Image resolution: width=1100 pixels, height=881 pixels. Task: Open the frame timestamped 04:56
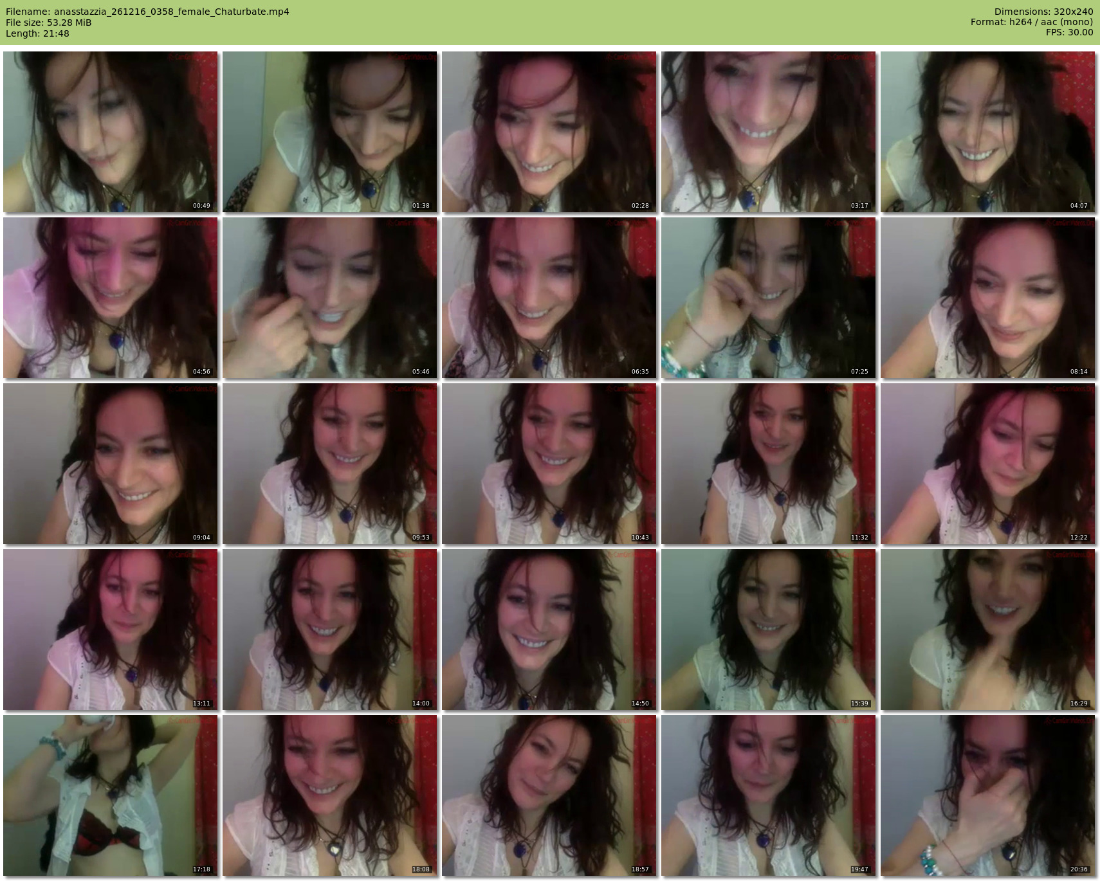110,298
